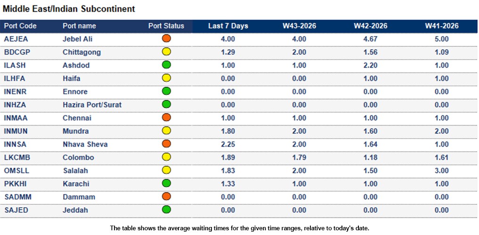Click the Jebel Ali port name
Viewport: 479px width, 235px height.
click(78, 39)
